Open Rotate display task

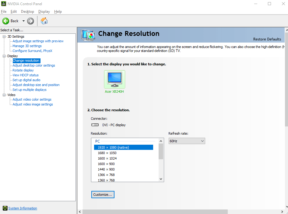click(23, 70)
